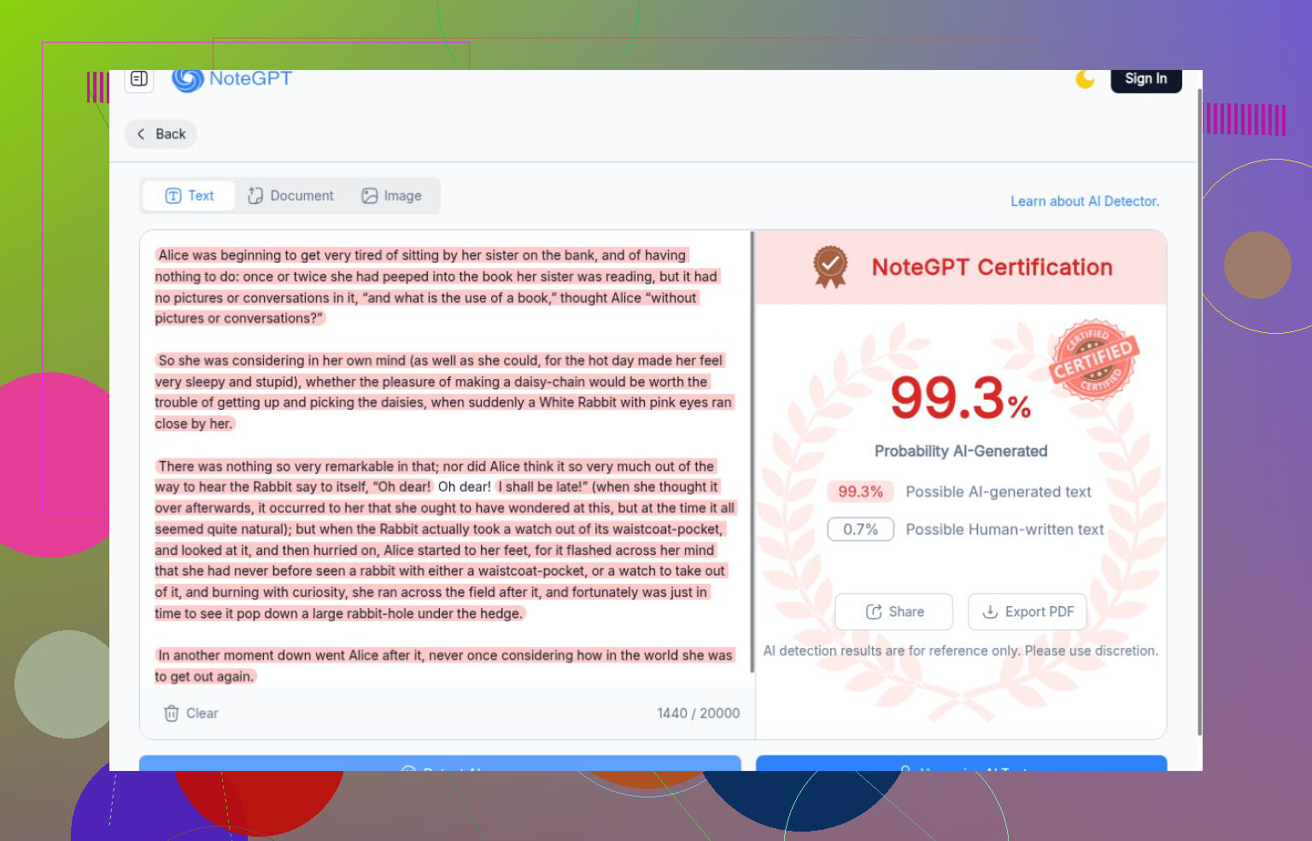The image size is (1312, 841).
Task: Select the Text tab
Action: pyautogui.click(x=189, y=196)
